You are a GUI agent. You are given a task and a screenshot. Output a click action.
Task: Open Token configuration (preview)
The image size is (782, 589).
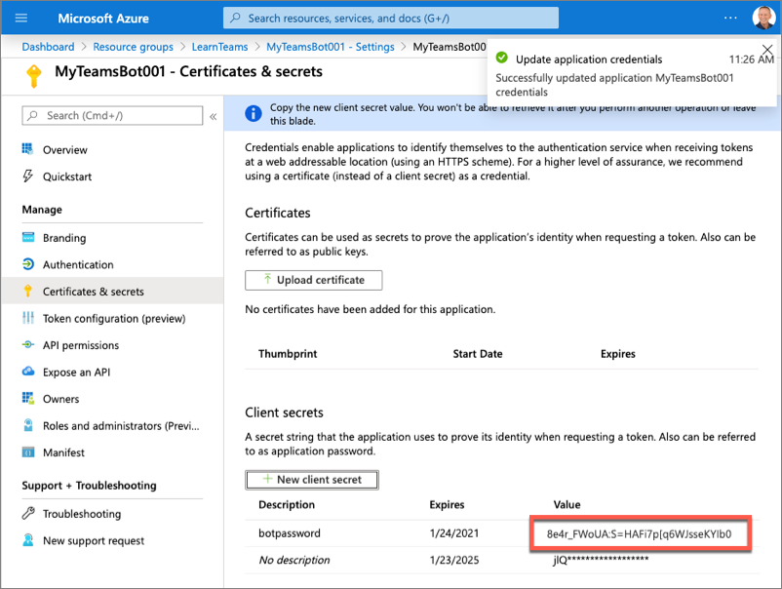point(114,318)
